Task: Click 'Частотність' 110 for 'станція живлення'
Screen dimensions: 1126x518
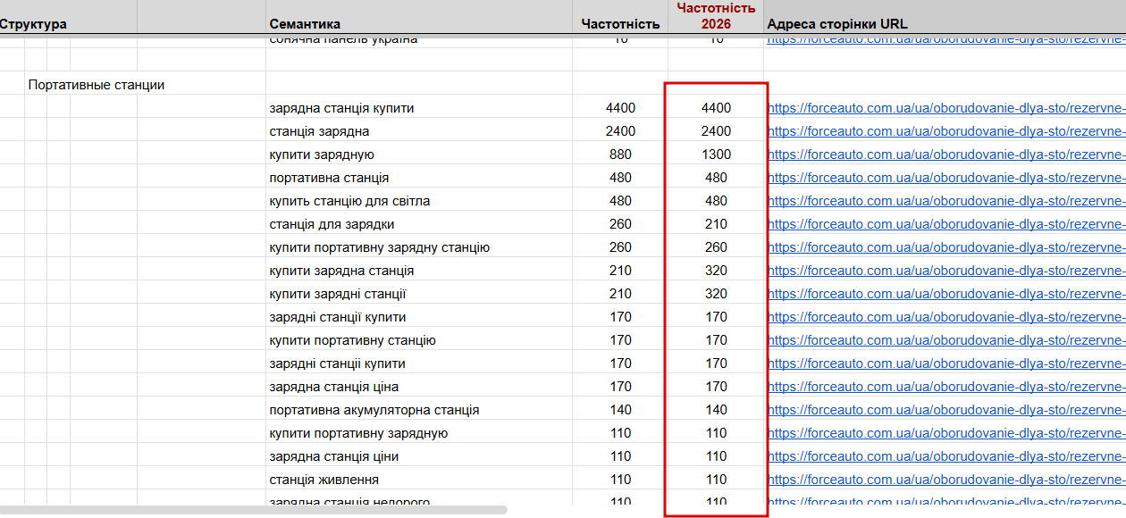Action: 620,480
